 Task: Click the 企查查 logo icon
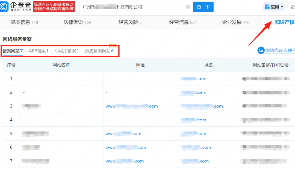point(4,6)
